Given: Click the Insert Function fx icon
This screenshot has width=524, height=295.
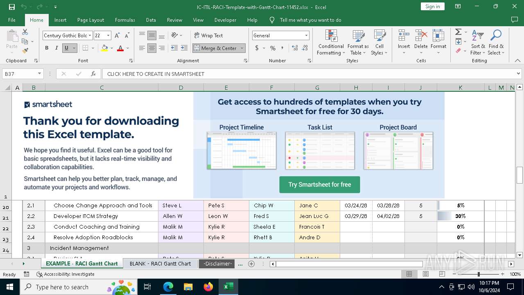Looking at the screenshot, I should (93, 74).
